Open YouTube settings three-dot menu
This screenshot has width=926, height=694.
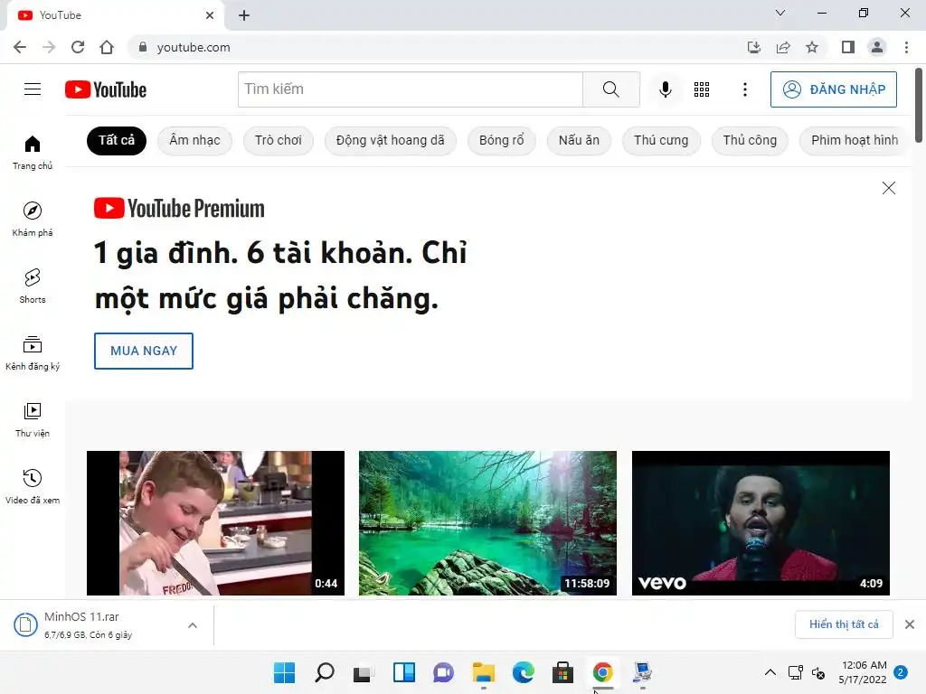click(745, 89)
